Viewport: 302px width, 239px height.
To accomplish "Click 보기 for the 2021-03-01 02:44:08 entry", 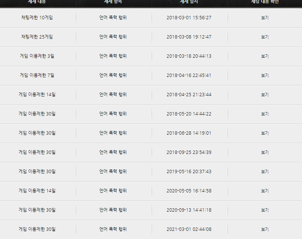I will 265,229.
